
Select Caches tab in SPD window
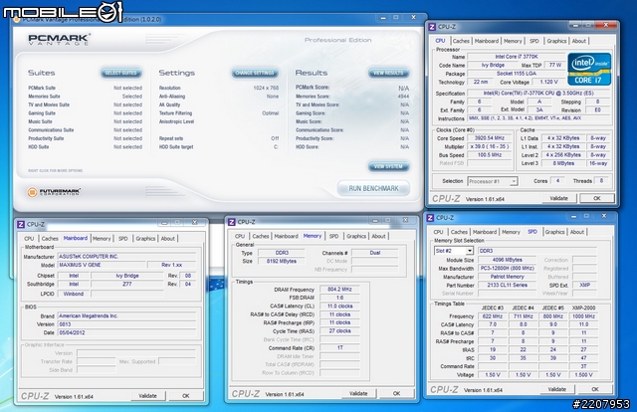coord(459,232)
